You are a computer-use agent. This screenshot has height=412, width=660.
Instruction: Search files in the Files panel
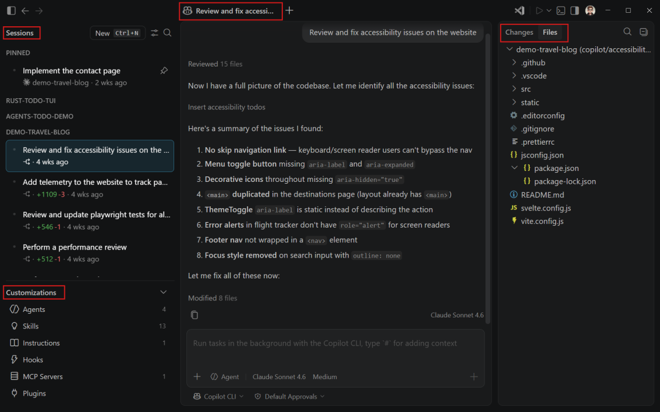pos(627,32)
